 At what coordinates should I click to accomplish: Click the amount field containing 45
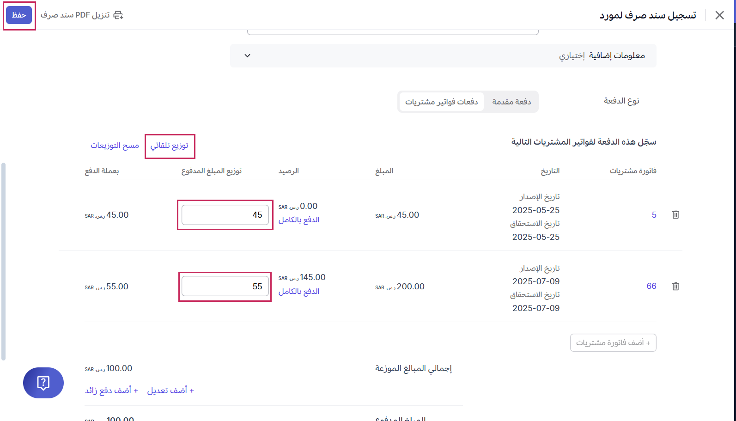[225, 215]
